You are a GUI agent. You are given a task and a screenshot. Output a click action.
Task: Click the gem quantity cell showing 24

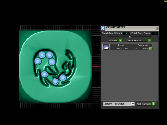pos(136,49)
